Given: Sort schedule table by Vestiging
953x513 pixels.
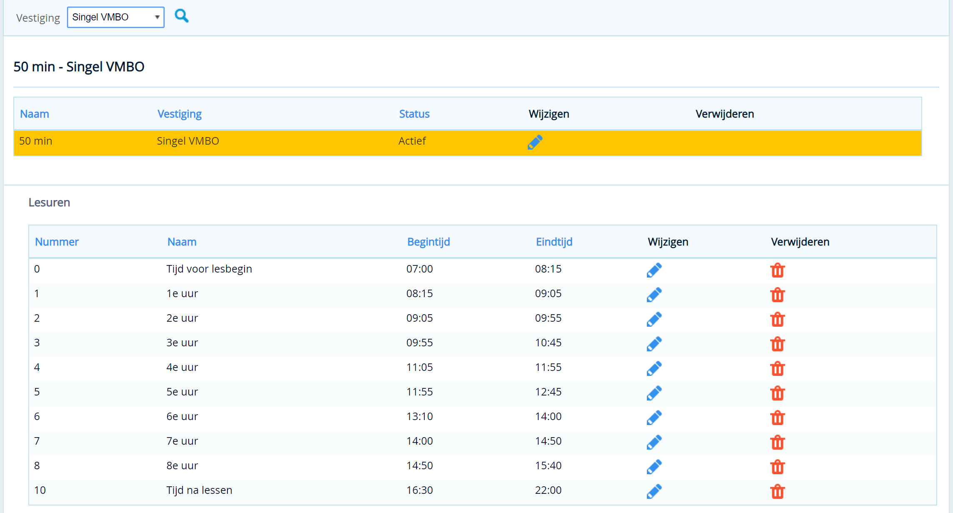Looking at the screenshot, I should tap(180, 114).
